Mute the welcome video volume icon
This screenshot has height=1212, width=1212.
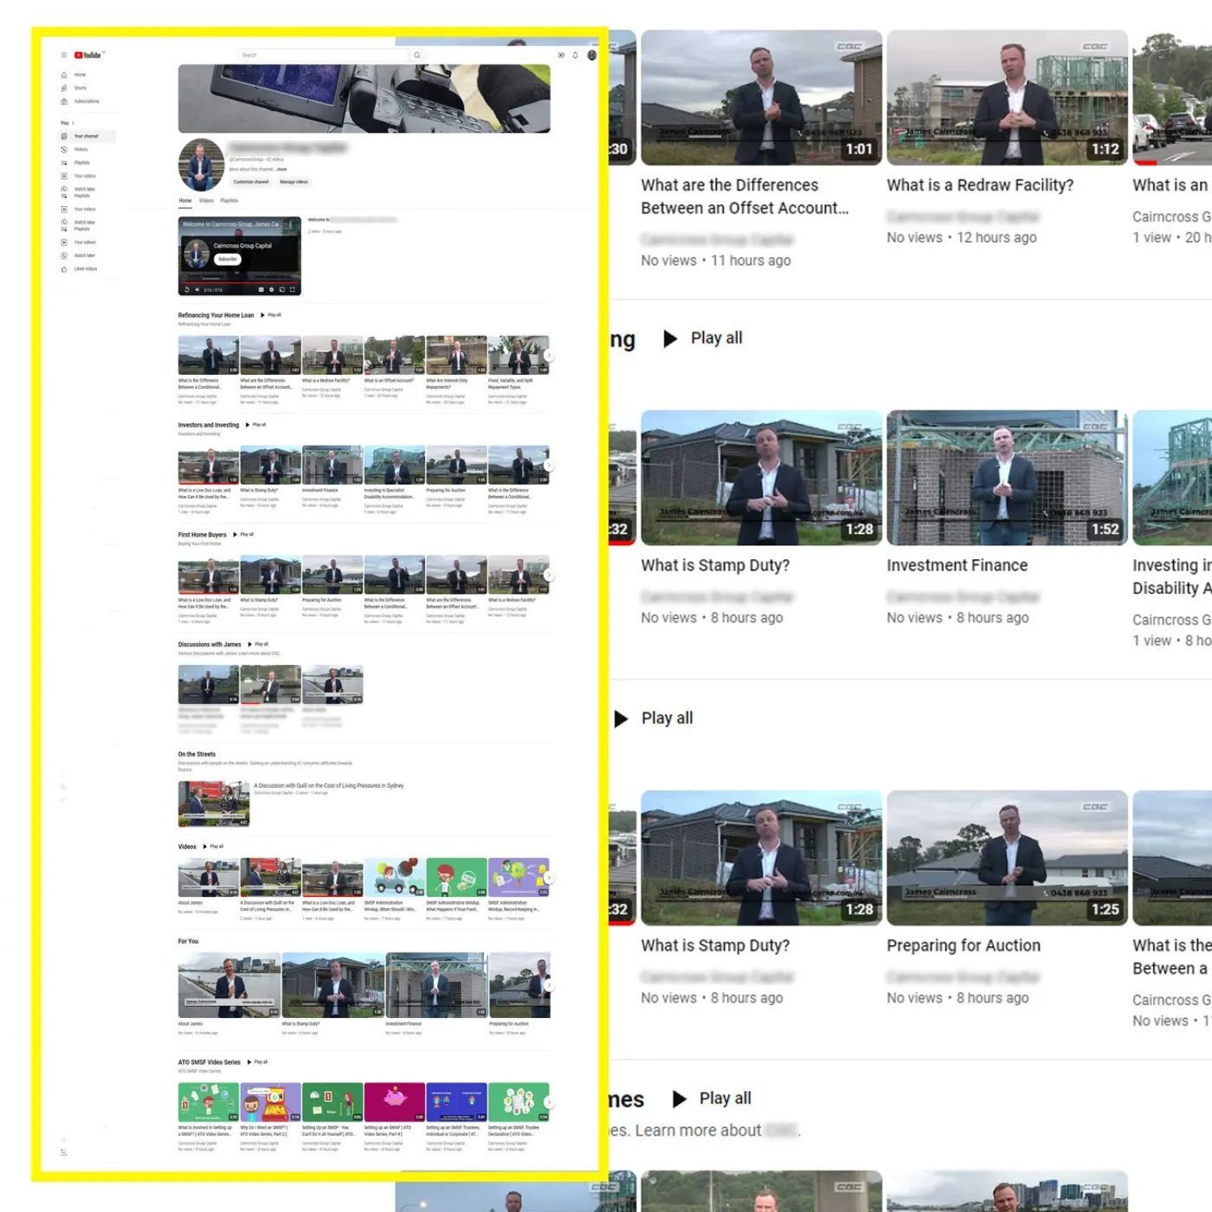197,289
